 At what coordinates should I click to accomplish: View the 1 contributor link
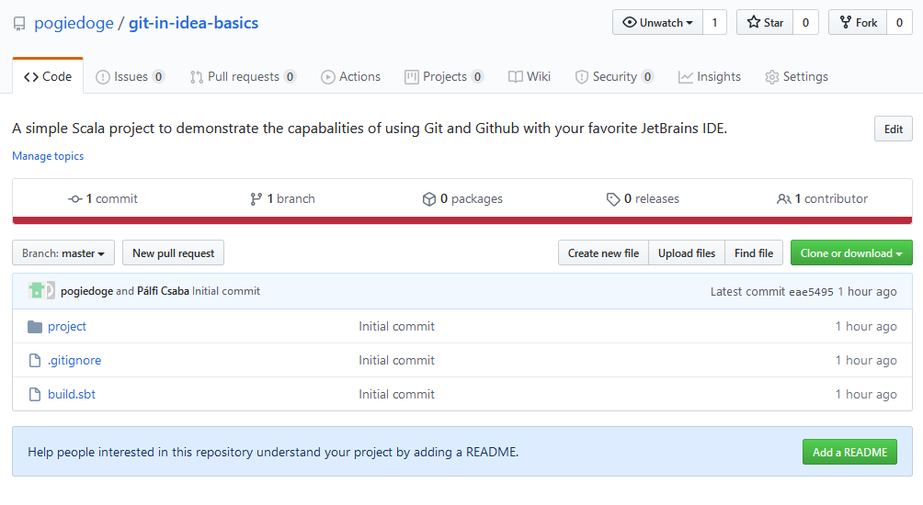pyautogui.click(x=823, y=198)
